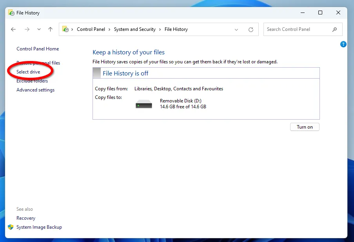
Task: Go up one level with the Up arrow
Action: tap(50, 29)
